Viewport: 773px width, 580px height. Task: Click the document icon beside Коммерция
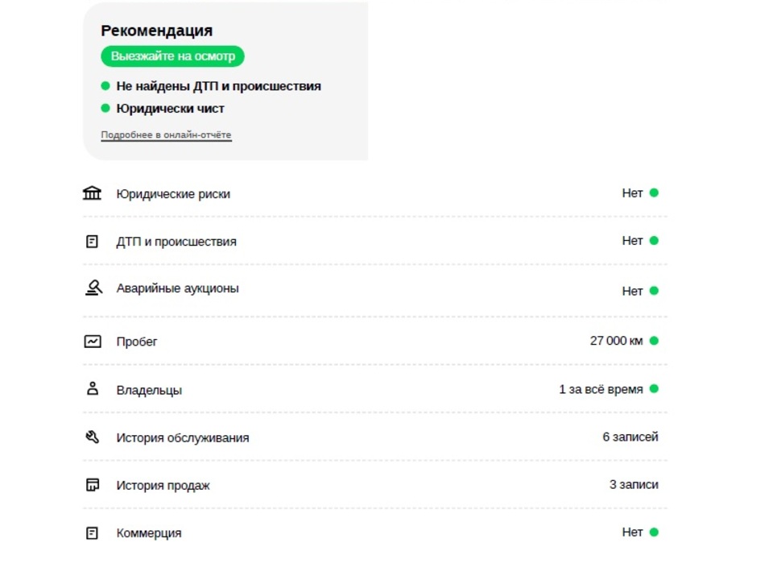[92, 532]
